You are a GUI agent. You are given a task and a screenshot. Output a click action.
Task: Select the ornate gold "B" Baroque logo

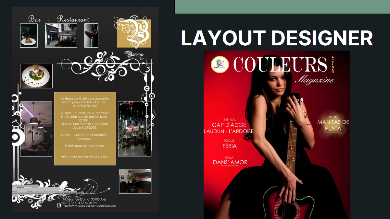tap(134, 33)
